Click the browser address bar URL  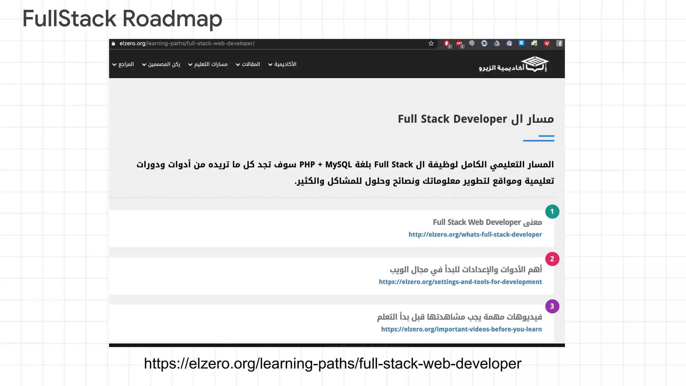187,43
